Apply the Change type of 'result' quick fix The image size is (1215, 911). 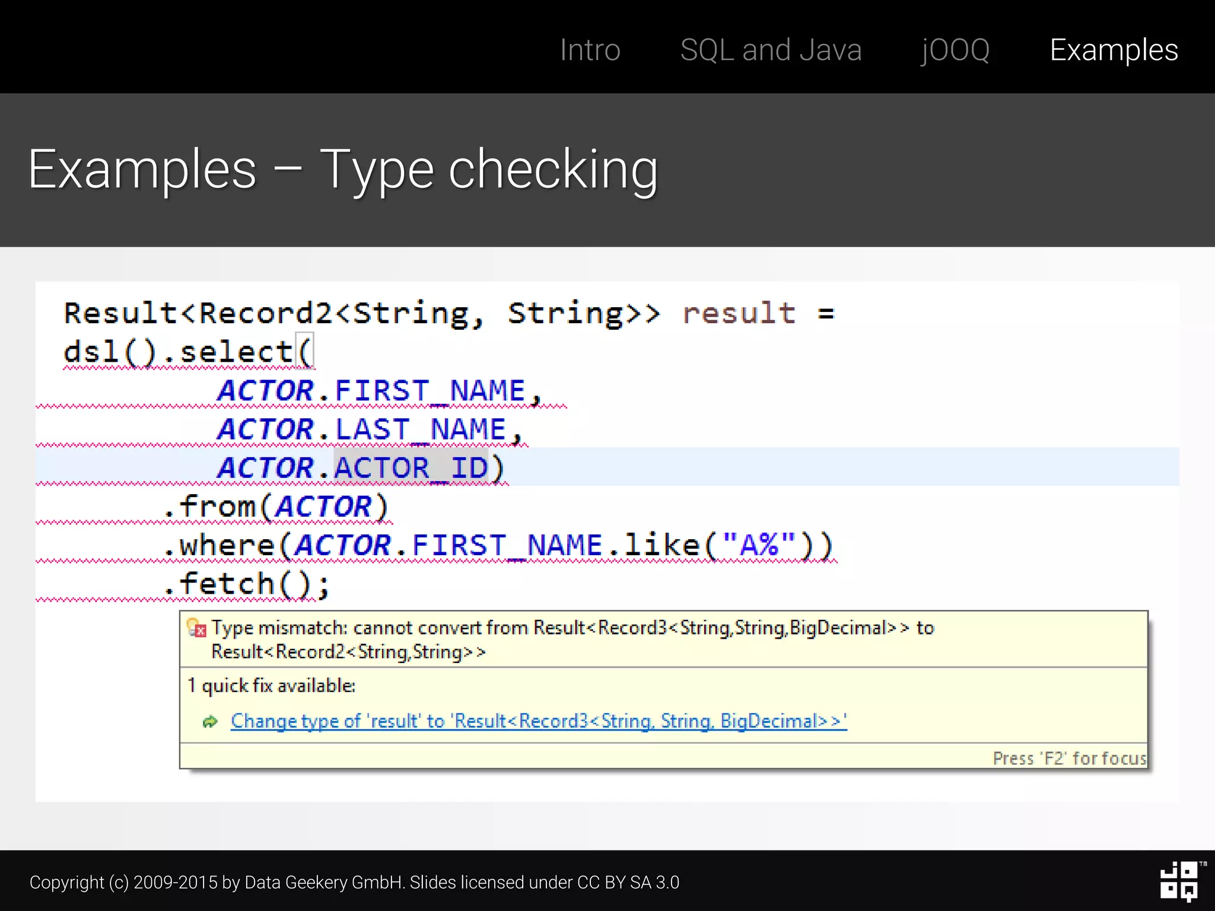pos(538,721)
